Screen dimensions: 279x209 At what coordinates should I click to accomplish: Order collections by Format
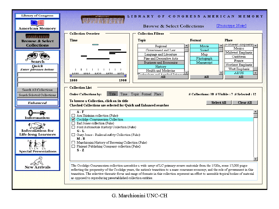(x=146, y=94)
